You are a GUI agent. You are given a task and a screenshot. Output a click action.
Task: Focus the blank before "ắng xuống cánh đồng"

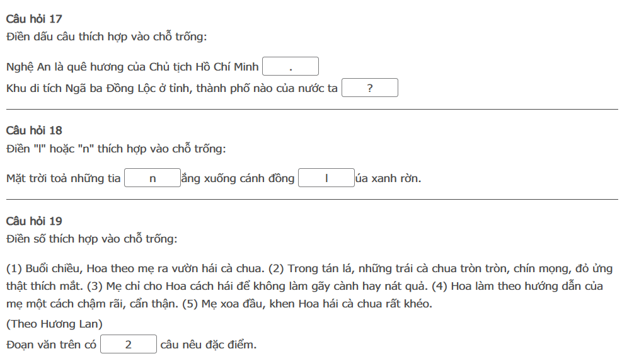153,178
